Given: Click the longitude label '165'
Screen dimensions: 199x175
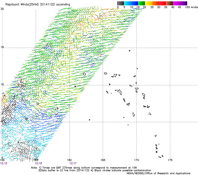Looking at the screenshot, I should (103, 160).
